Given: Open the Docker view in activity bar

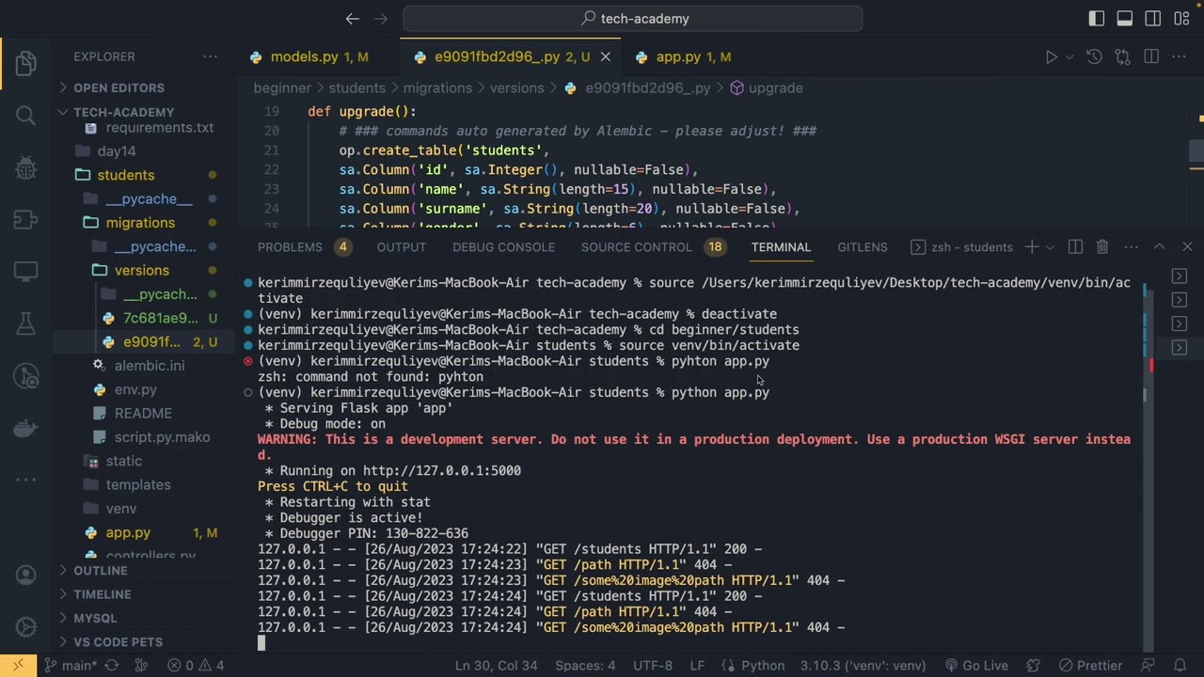Looking at the screenshot, I should pyautogui.click(x=25, y=429).
